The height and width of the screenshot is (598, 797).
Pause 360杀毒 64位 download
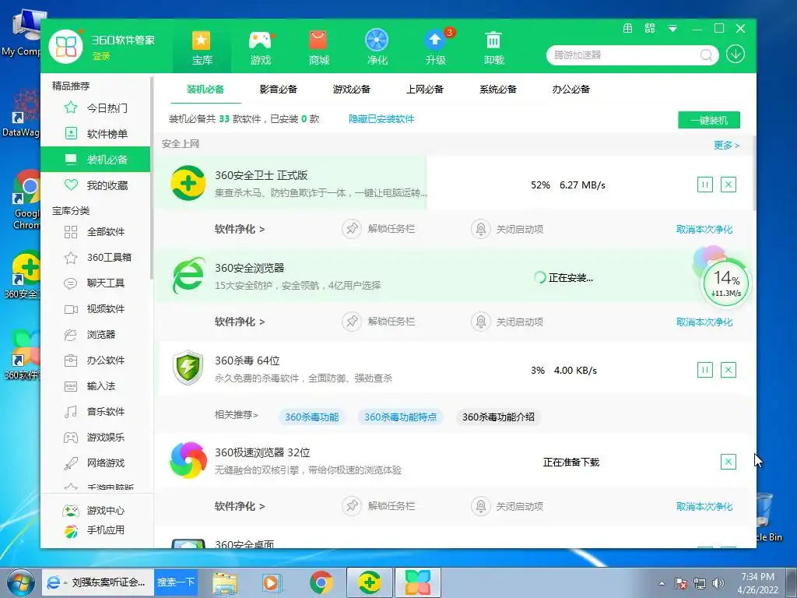click(x=705, y=370)
